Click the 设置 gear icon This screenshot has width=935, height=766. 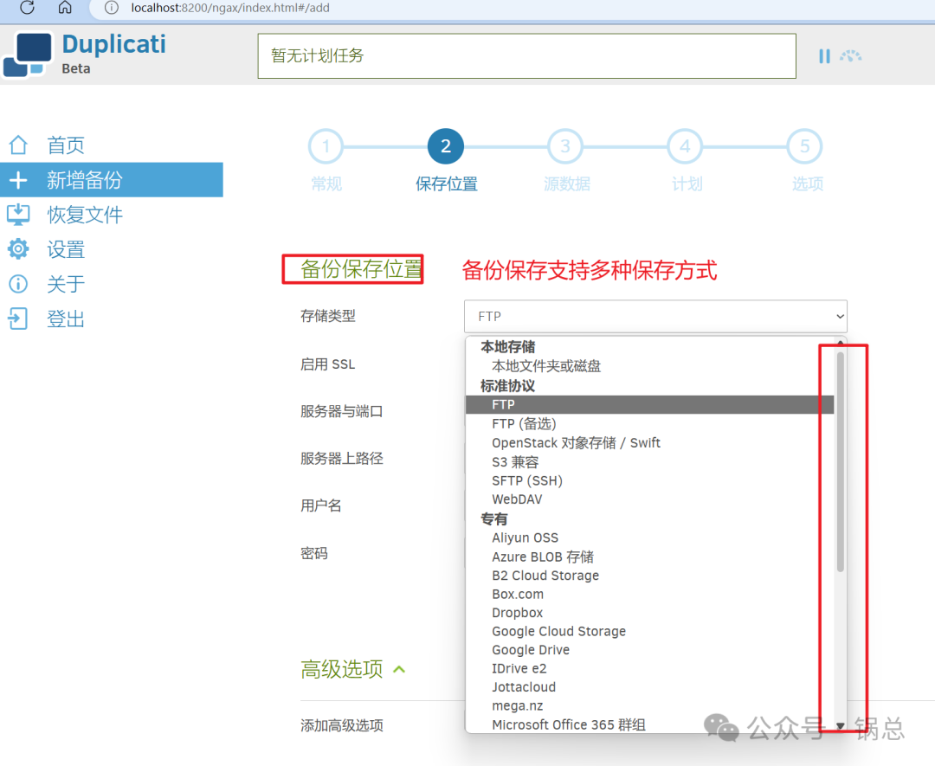pyautogui.click(x=18, y=249)
